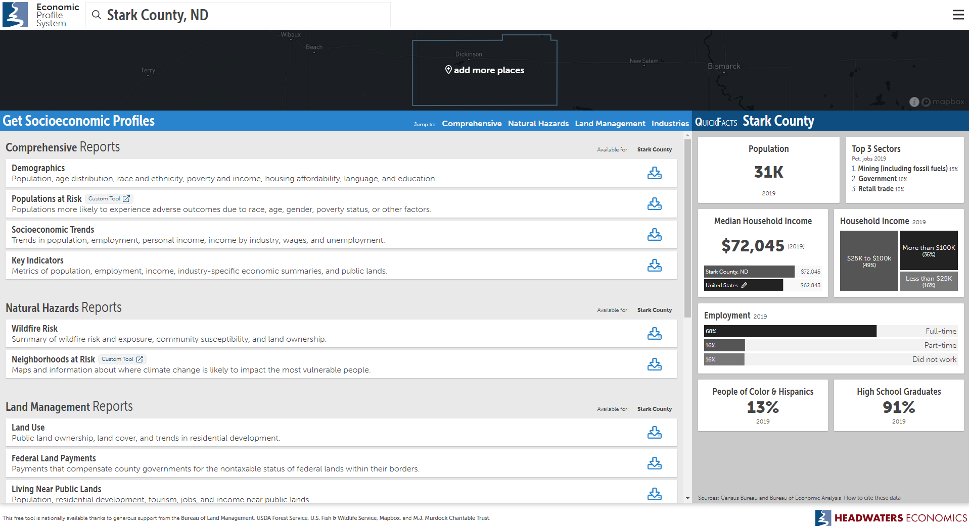Click the $72,045 median income value
The image size is (969, 529).
[753, 246]
